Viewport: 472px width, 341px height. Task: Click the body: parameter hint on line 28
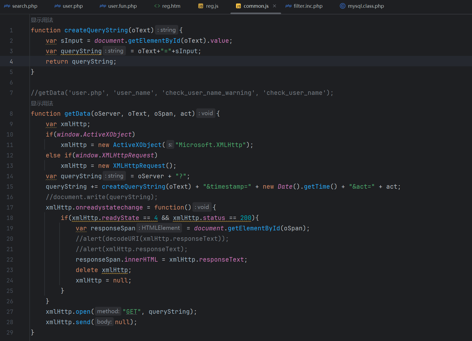(104, 322)
